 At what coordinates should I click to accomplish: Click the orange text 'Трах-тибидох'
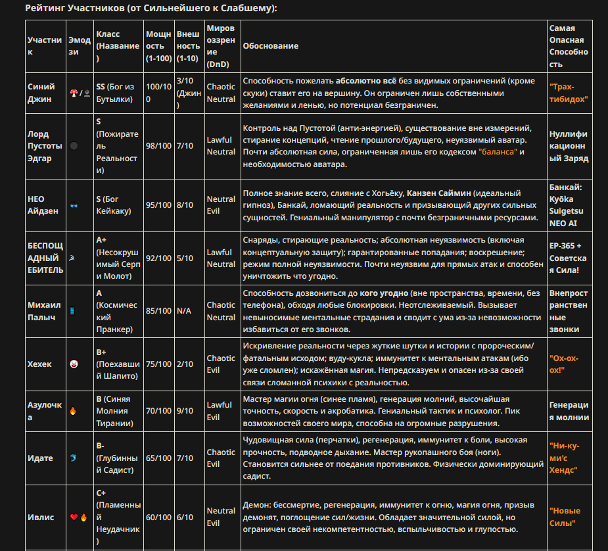569,93
